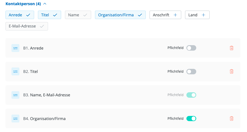Click the locked Pflichtfeld toggle for B3
This screenshot has width=247, height=132.
[x=191, y=95]
